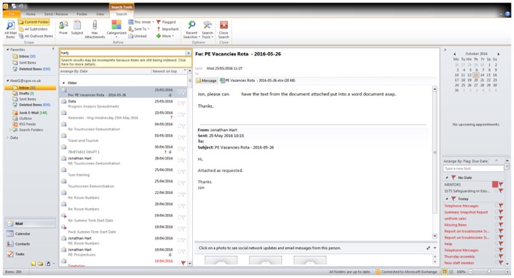Select All Outlook Items search scope
The height and width of the screenshot is (278, 514).
coord(36,36)
